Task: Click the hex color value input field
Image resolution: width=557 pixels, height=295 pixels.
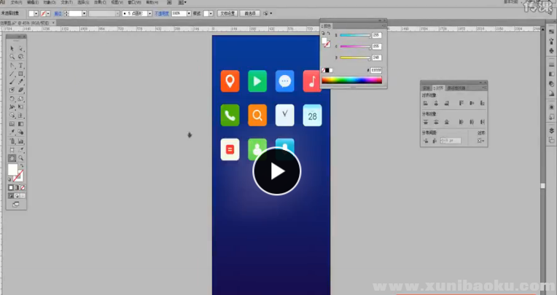Action: [375, 70]
